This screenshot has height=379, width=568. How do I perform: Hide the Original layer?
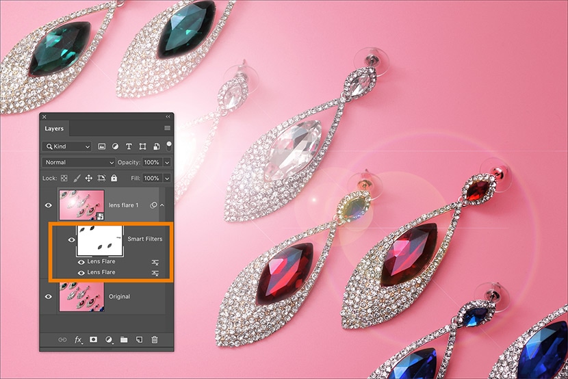pyautogui.click(x=48, y=296)
